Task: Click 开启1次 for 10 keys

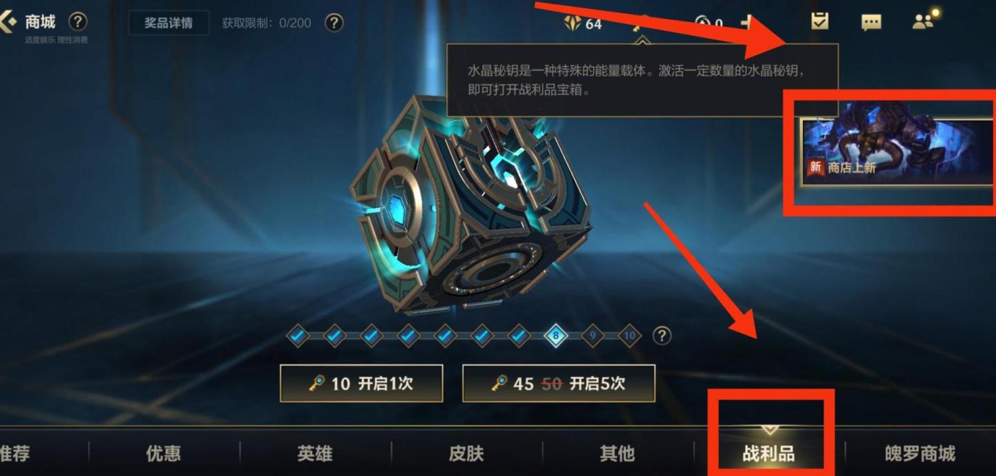Action: click(x=361, y=383)
